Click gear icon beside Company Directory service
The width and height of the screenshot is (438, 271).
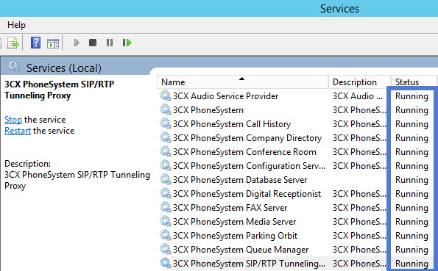click(x=165, y=137)
